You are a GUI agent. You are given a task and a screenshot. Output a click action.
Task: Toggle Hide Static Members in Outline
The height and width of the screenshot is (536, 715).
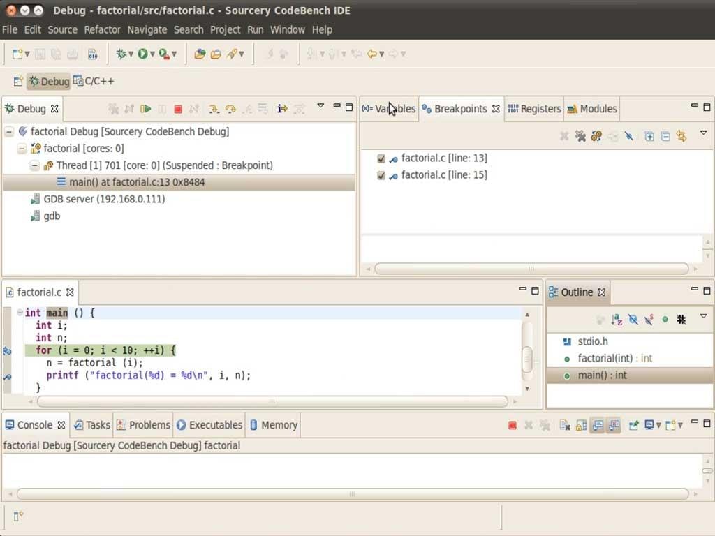click(649, 320)
